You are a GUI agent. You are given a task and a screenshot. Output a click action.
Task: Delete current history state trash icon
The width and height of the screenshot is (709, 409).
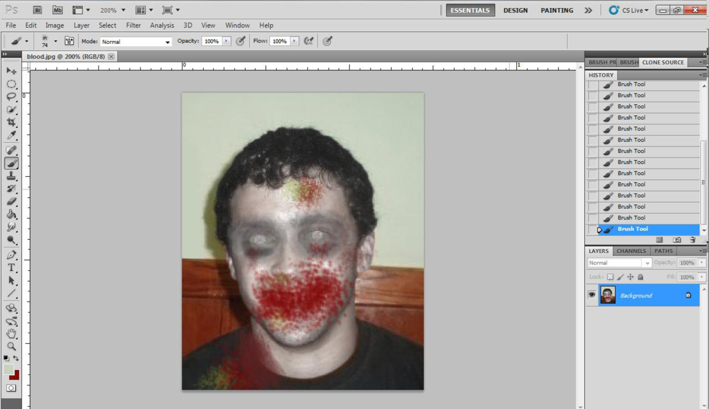(x=693, y=240)
